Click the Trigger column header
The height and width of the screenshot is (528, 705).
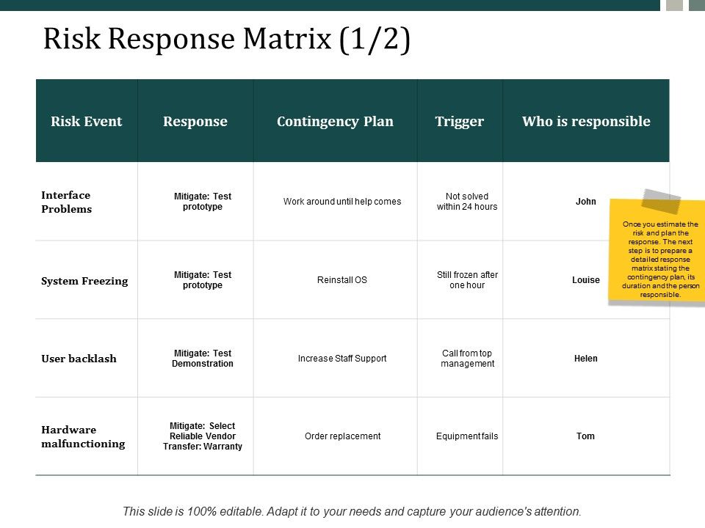point(460,121)
